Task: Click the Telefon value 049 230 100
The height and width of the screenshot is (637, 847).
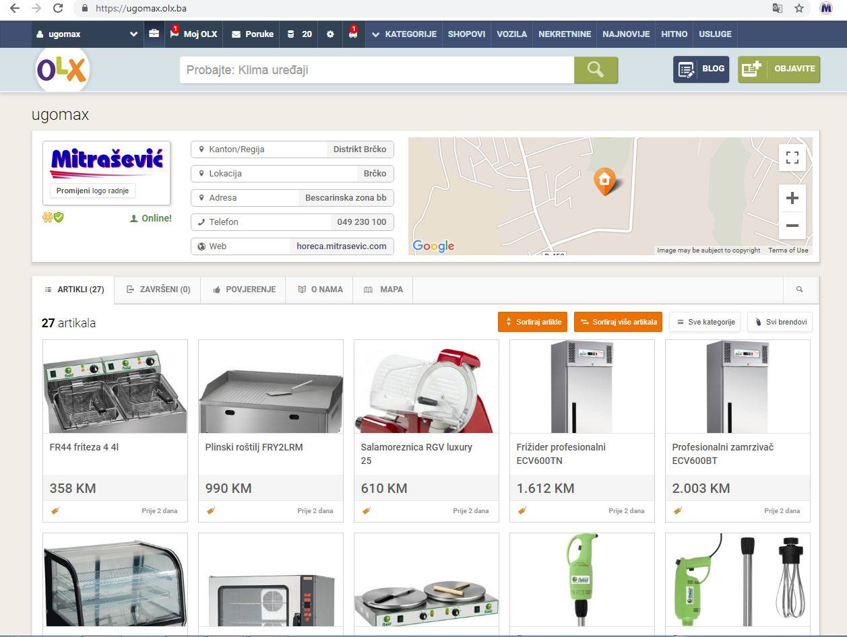Action: coord(362,222)
